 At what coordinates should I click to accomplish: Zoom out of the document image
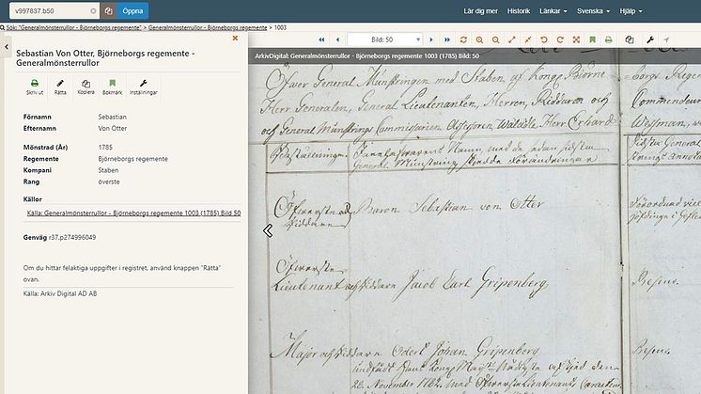click(x=496, y=39)
